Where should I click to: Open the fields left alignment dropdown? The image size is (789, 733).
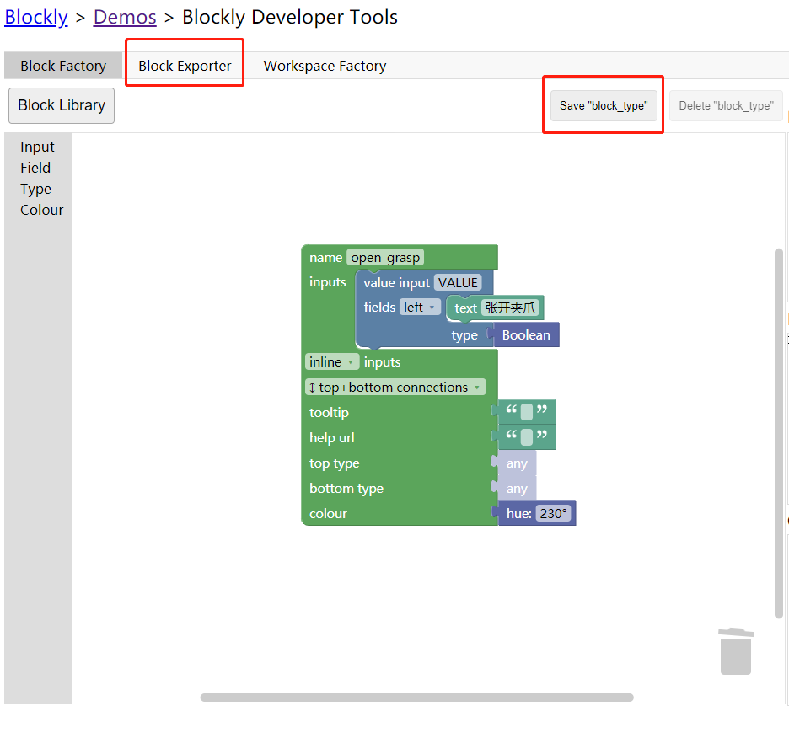coord(420,308)
